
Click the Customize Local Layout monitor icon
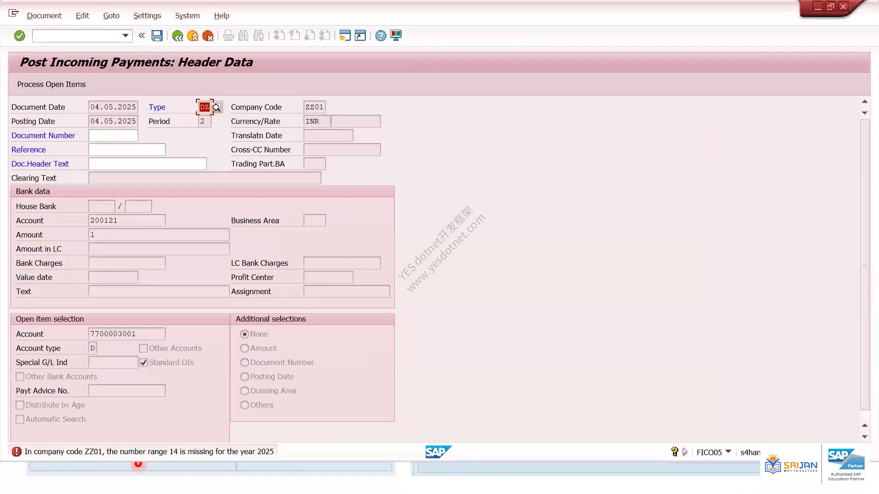click(396, 36)
